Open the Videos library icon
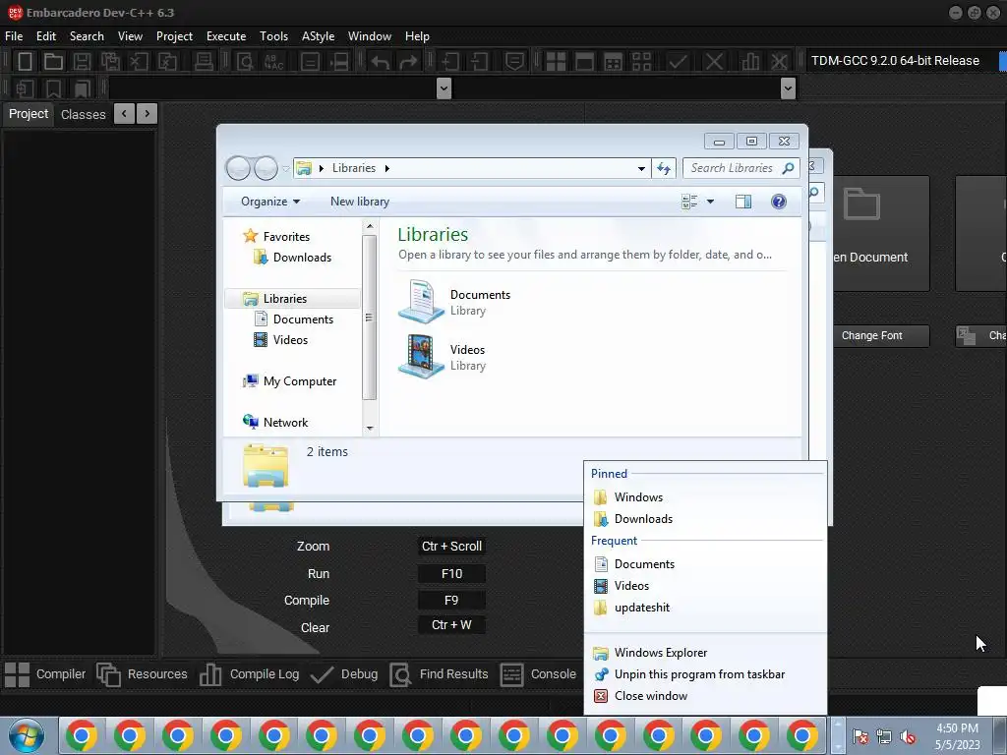 pos(421,356)
